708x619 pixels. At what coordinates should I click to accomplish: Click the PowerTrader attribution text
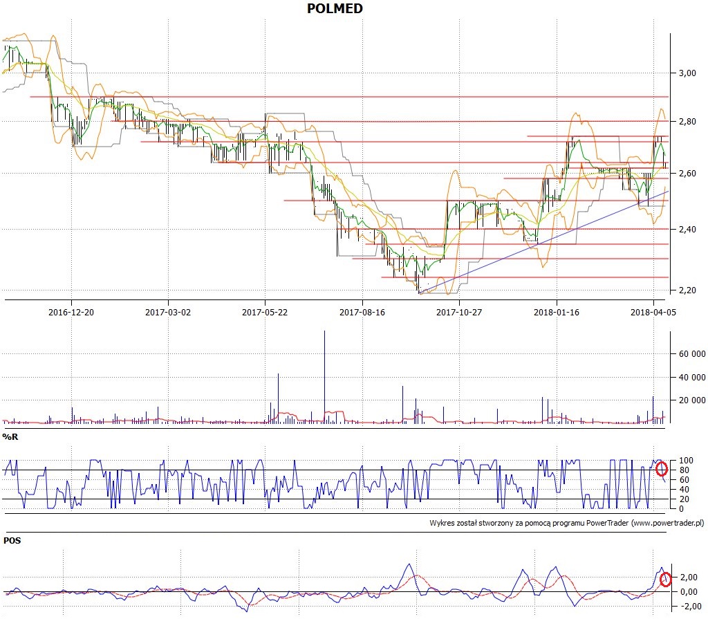[x=566, y=523]
